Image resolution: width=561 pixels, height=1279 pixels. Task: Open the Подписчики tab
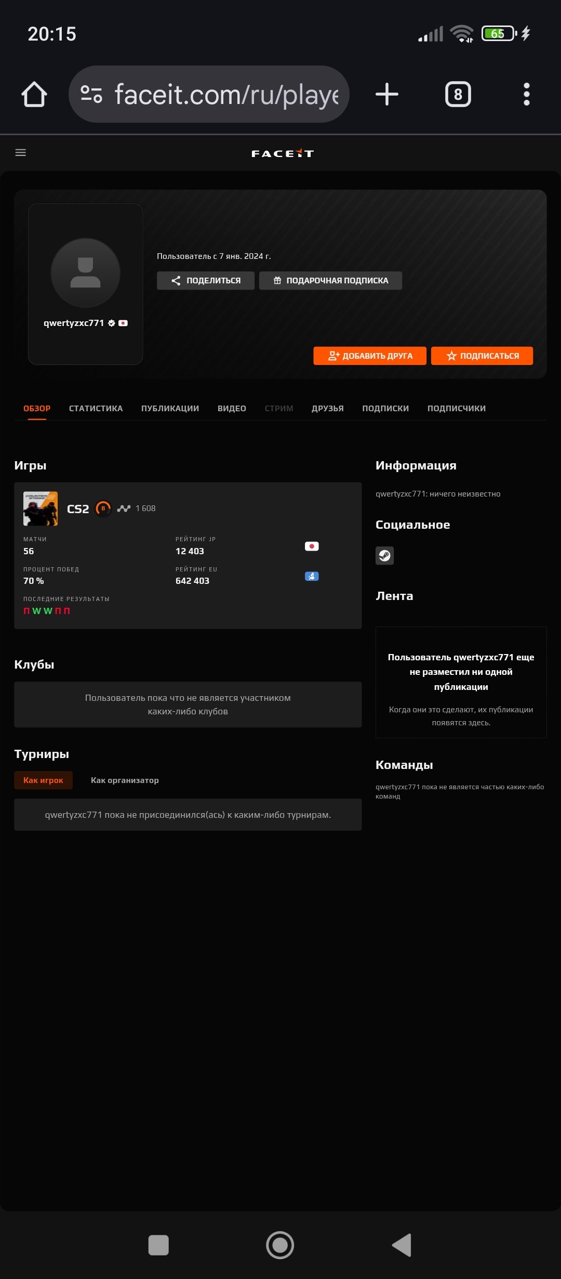click(x=457, y=409)
